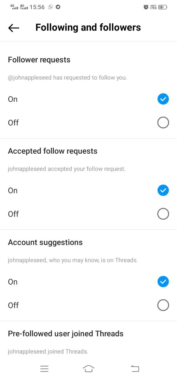This screenshot has height=379, width=177.
Task: Turn off Accepted follow requests notifications
Action: click(163, 214)
